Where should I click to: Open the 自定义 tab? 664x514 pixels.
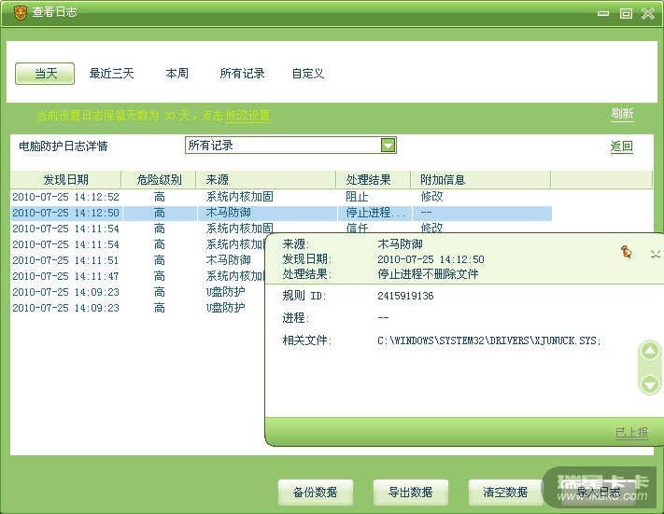308,74
